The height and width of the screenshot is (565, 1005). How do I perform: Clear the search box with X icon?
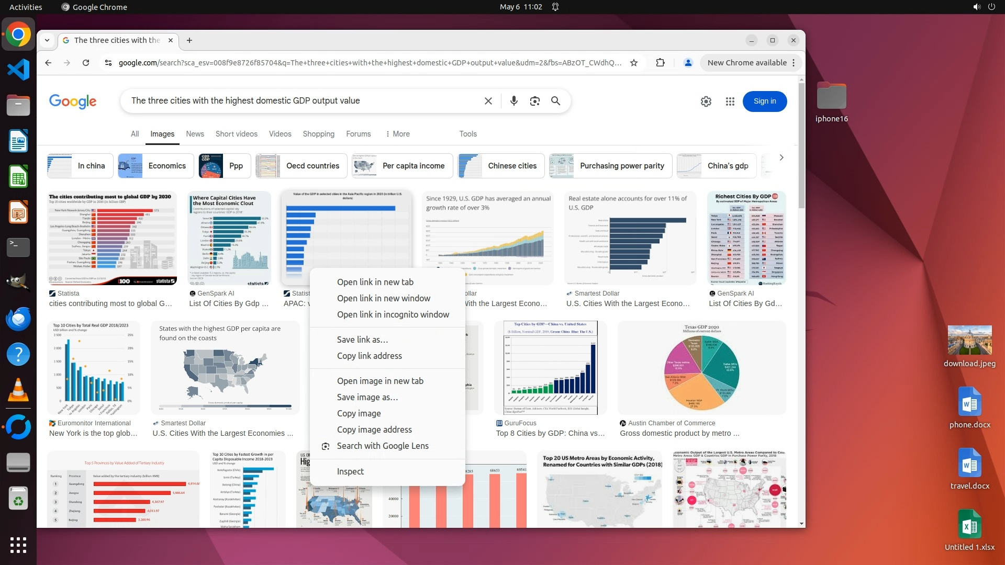(488, 101)
